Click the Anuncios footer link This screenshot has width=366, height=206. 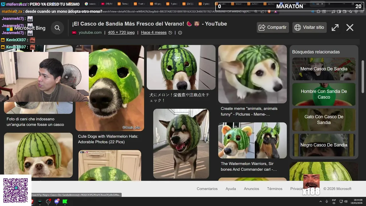[251, 189]
